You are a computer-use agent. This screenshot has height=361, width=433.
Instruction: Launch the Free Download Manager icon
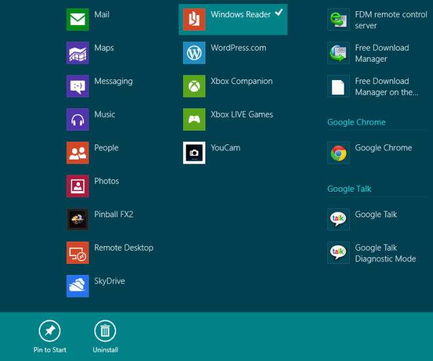(339, 53)
